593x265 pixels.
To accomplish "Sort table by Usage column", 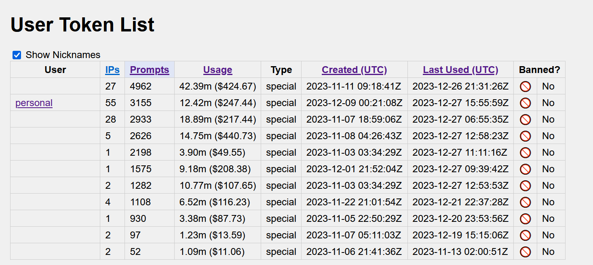I will tap(217, 70).
